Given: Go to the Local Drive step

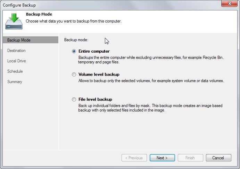Looking at the screenshot, I should pyautogui.click(x=17, y=61).
